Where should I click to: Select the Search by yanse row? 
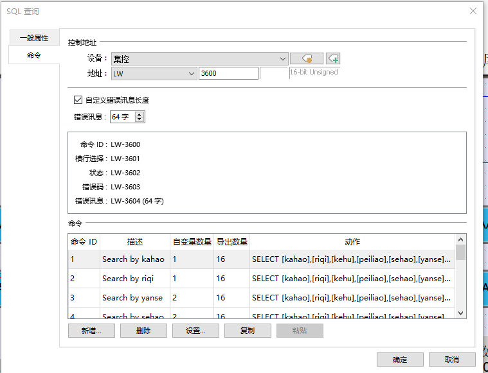262,298
